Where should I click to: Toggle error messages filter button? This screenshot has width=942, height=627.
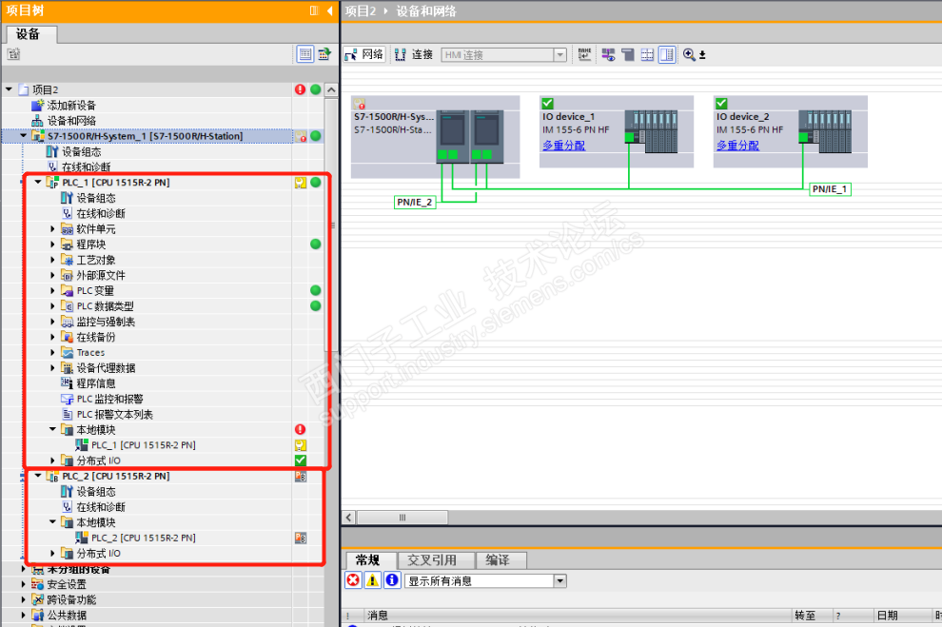pos(353,580)
